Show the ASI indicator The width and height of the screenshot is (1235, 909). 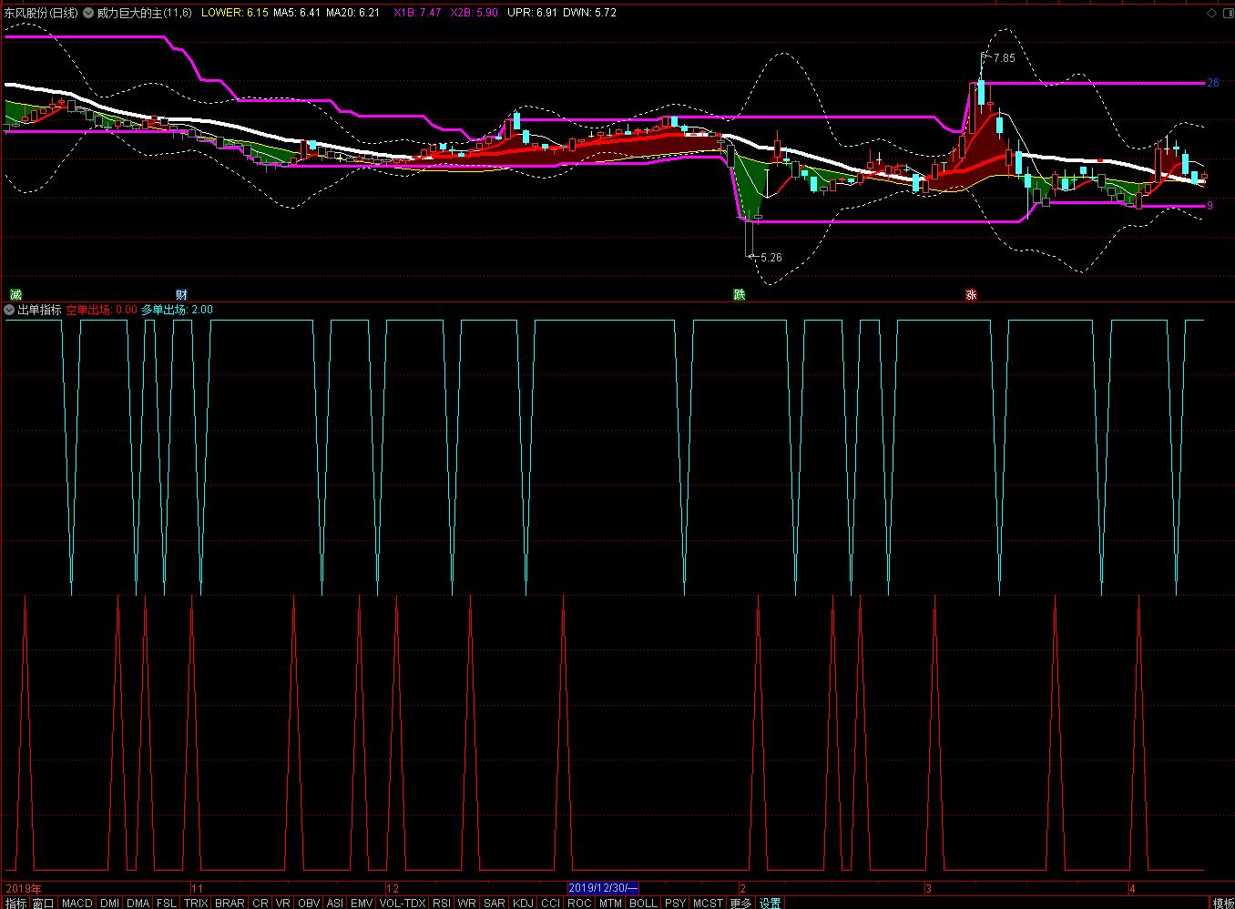tap(335, 903)
